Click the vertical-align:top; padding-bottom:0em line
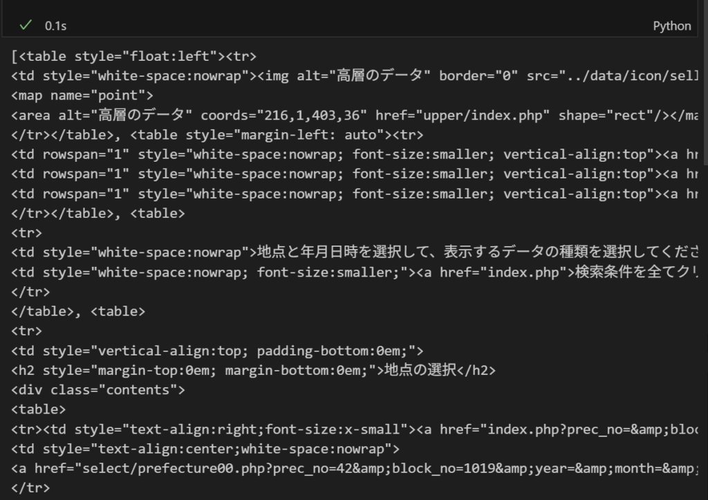The width and height of the screenshot is (708, 500). point(217,351)
